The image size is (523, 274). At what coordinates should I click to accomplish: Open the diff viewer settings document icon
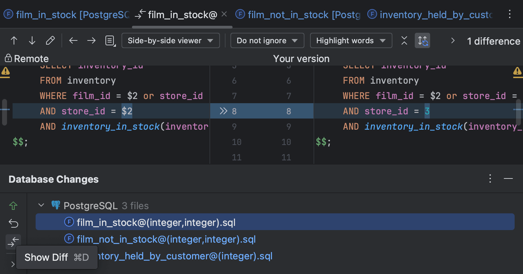(110, 40)
